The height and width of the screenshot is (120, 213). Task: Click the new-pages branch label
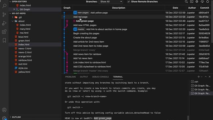coord(81,13)
